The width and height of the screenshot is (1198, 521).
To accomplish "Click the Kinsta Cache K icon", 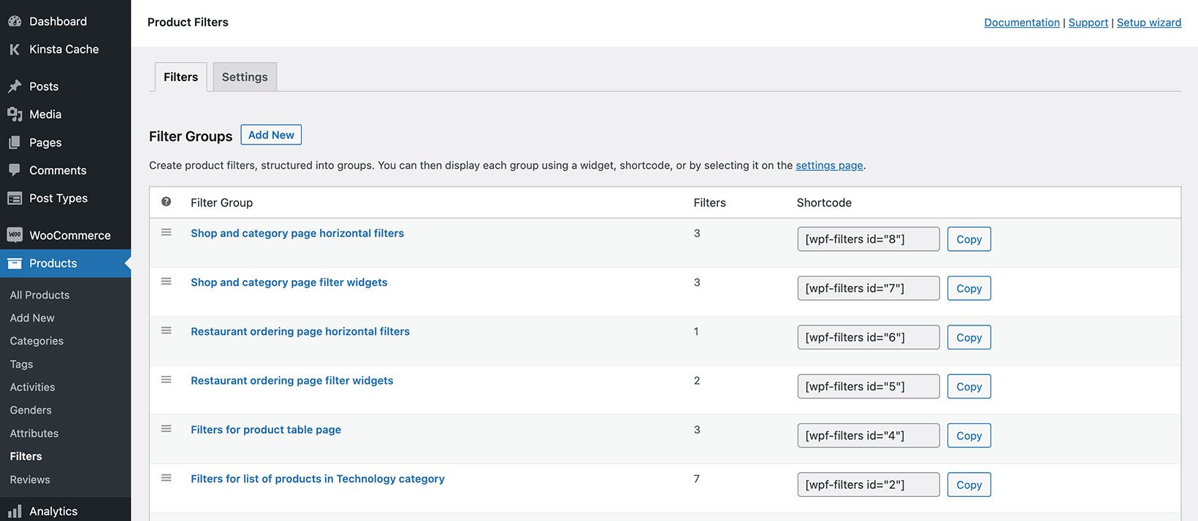I will coord(15,49).
